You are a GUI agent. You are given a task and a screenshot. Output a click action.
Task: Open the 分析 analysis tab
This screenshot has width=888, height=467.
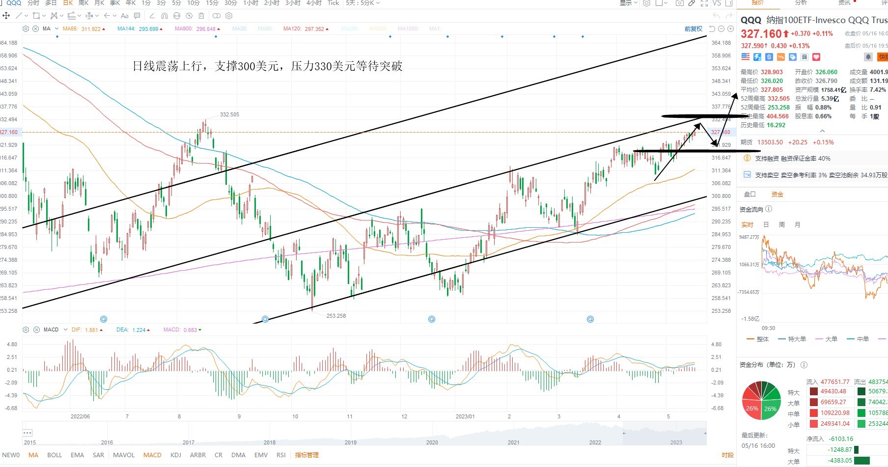pos(801,3)
